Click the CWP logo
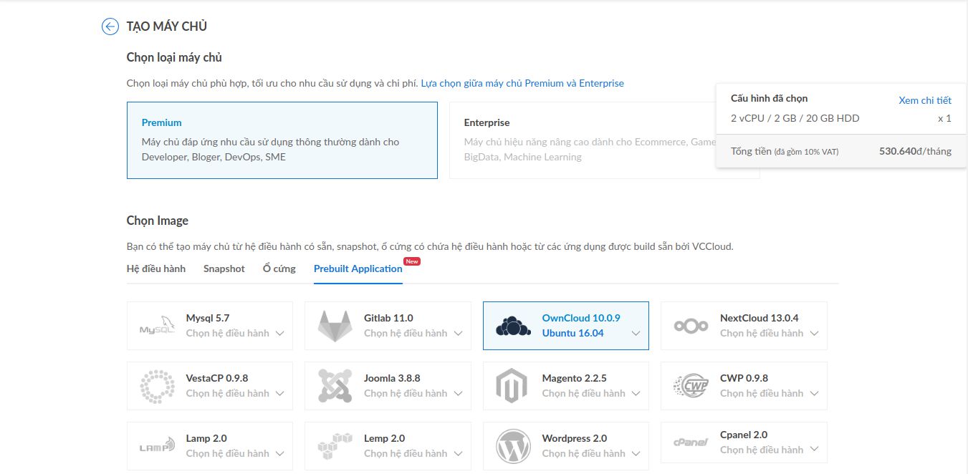 click(691, 386)
